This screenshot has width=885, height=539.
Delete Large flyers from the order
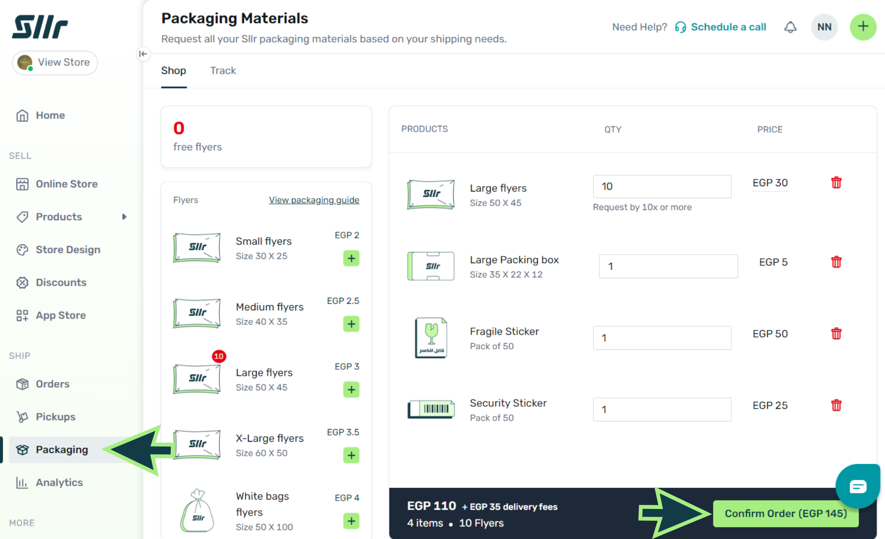pyautogui.click(x=836, y=183)
